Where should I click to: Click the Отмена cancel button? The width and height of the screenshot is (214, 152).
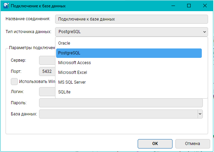[x=192, y=143]
